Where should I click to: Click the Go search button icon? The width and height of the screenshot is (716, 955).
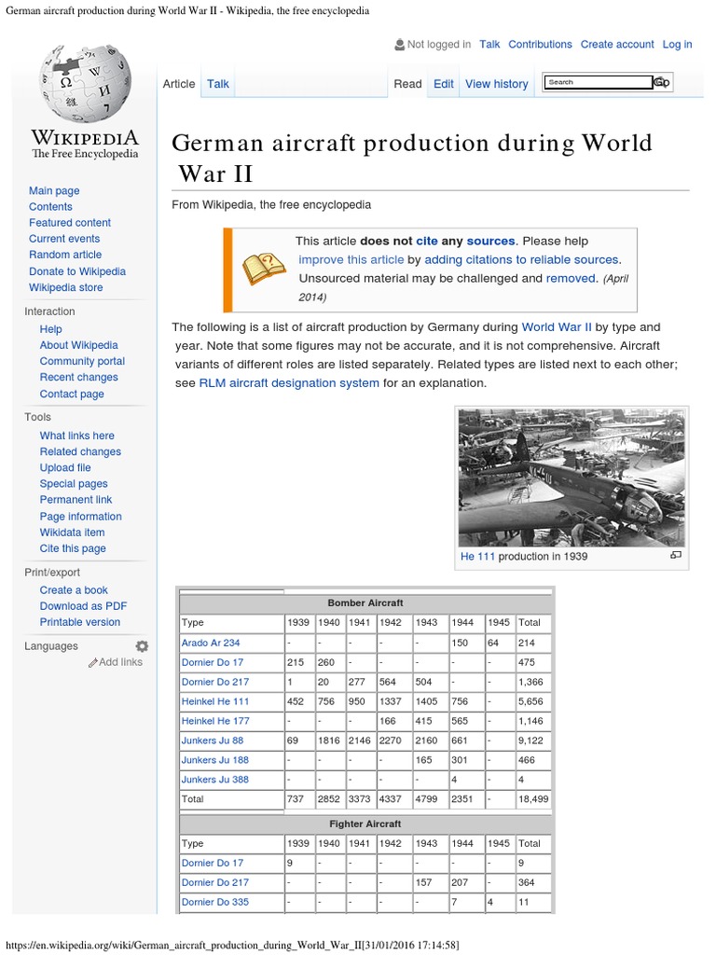tap(661, 82)
